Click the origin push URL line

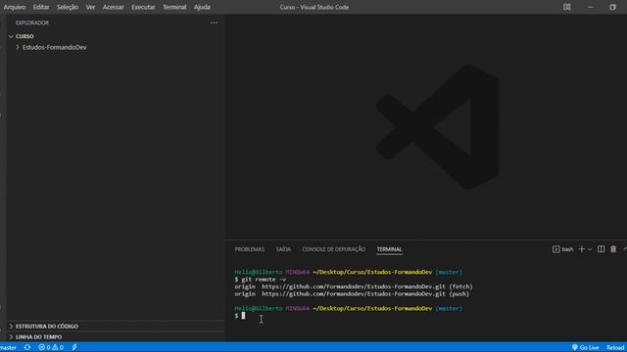coord(352,293)
